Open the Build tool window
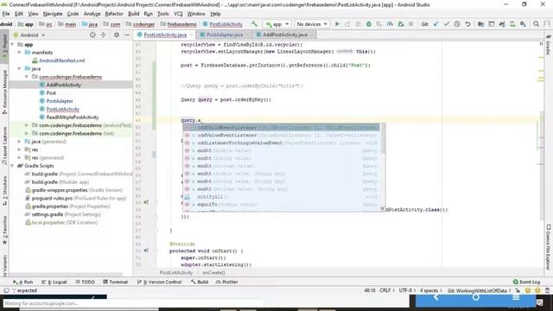Viewport: 553px width, 311px height. pos(200,282)
